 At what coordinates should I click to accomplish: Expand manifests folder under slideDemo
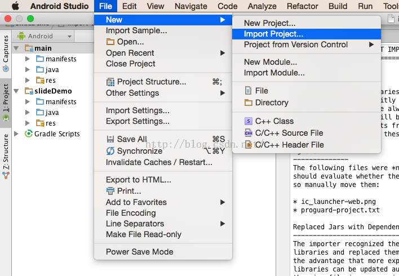pyautogui.click(x=27, y=101)
